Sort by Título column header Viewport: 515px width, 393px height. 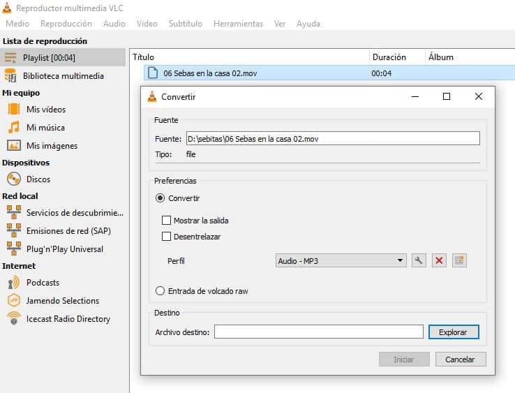click(250, 57)
